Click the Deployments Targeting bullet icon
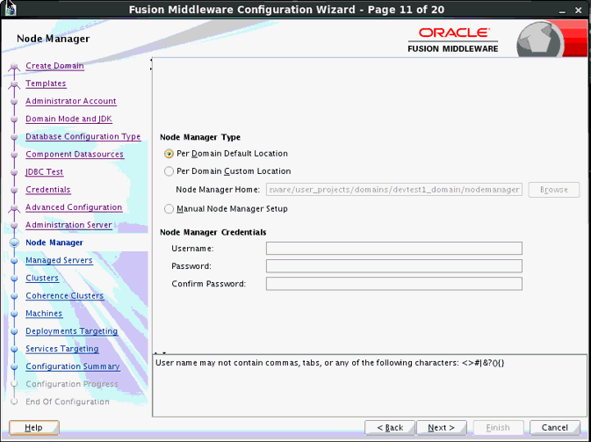The width and height of the screenshot is (591, 442). [14, 331]
